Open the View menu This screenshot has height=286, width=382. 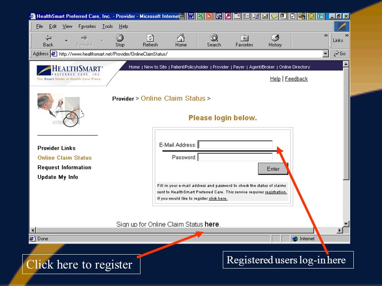pos(67,26)
